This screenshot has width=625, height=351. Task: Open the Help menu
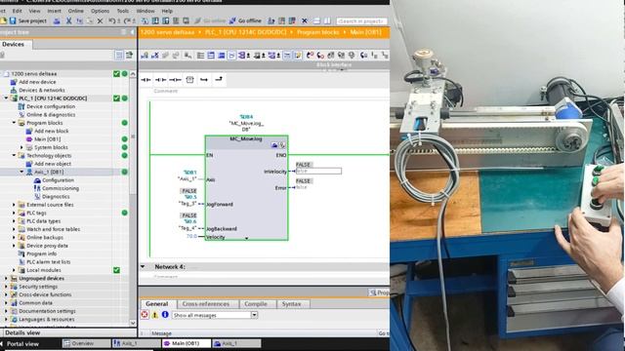(167, 11)
